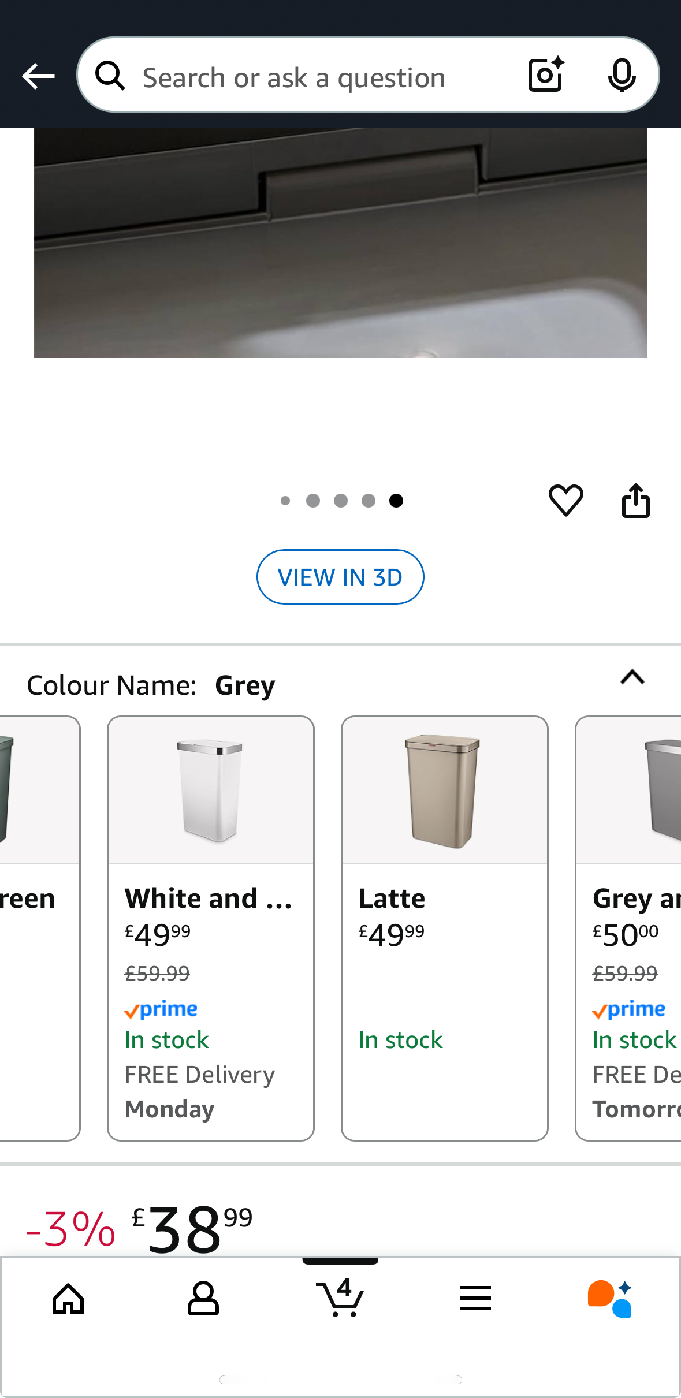This screenshot has width=681, height=1398.
Task: Select the White and silver colour option
Action: pyautogui.click(x=211, y=928)
